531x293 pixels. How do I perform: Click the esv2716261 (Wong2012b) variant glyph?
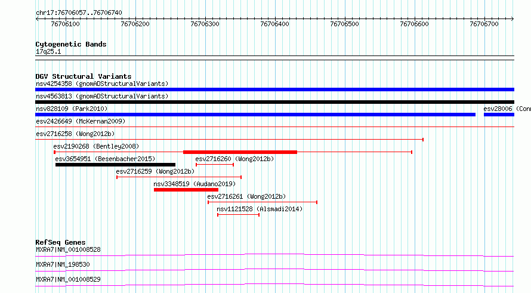click(x=263, y=202)
